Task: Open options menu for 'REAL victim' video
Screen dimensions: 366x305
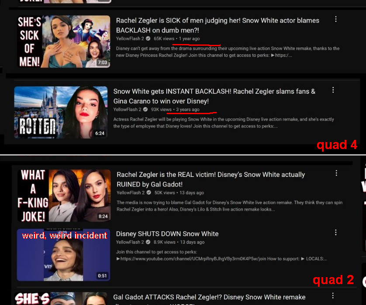Action: [x=336, y=173]
